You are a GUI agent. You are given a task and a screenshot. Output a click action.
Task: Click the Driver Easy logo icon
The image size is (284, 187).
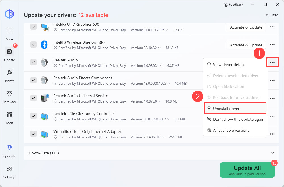pos(9,14)
